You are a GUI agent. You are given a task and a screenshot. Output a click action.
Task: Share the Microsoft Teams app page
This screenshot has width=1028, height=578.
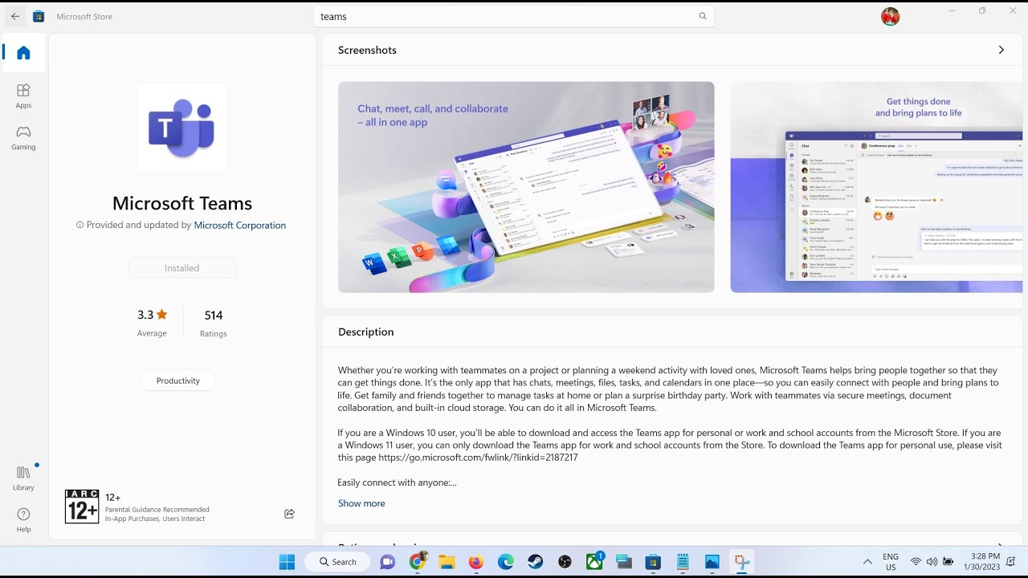click(289, 514)
